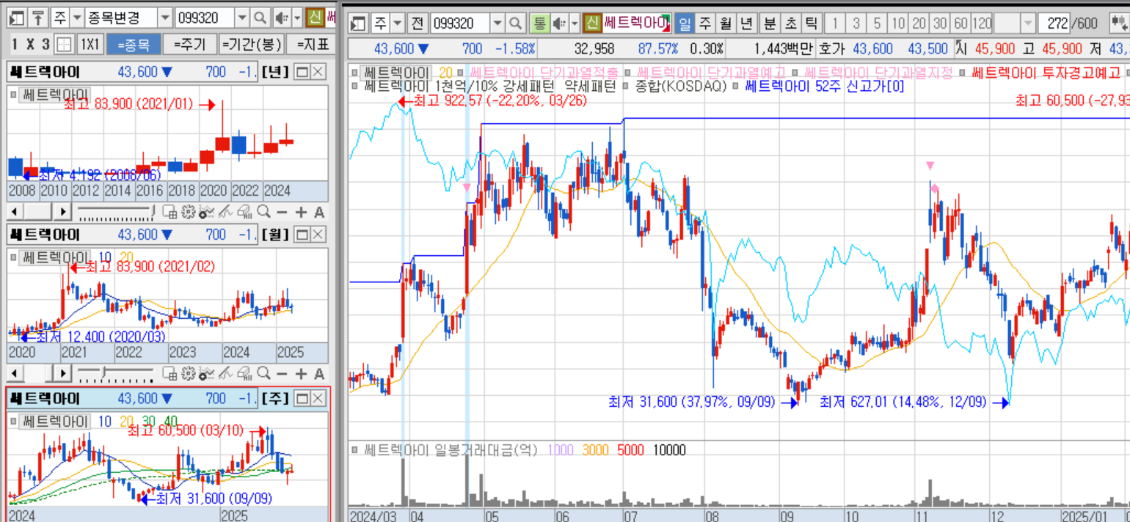Open settings gear under the yearly chart
Screen dimensions: 1130x522
(x=188, y=212)
